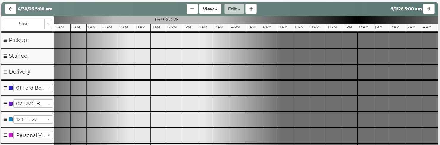The width and height of the screenshot is (440, 145).
Task: Click the previous day left arrow button
Action: (11, 9)
